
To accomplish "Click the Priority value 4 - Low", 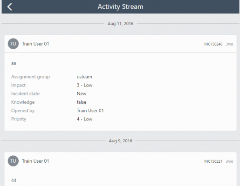I will (84, 119).
